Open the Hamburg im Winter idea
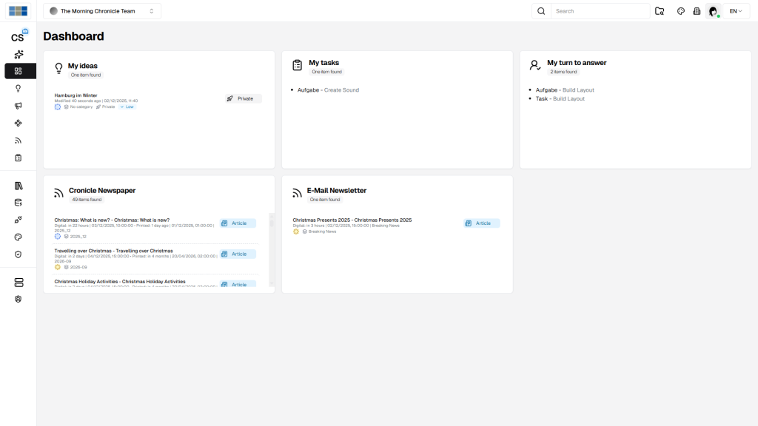The width and height of the screenshot is (758, 426). (x=76, y=95)
